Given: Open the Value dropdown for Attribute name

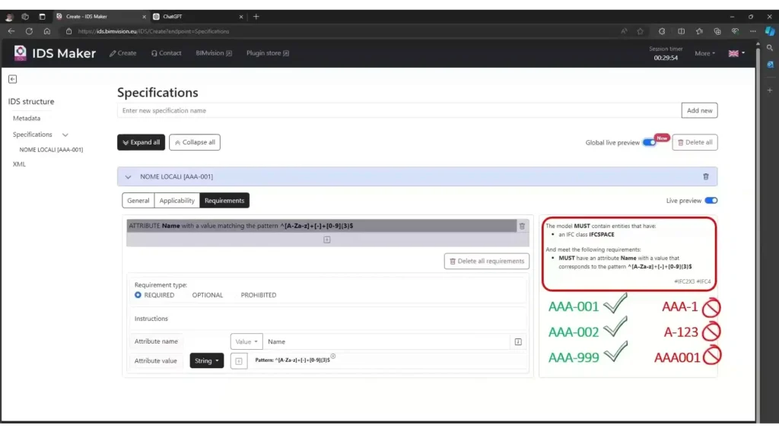Looking at the screenshot, I should pyautogui.click(x=246, y=342).
